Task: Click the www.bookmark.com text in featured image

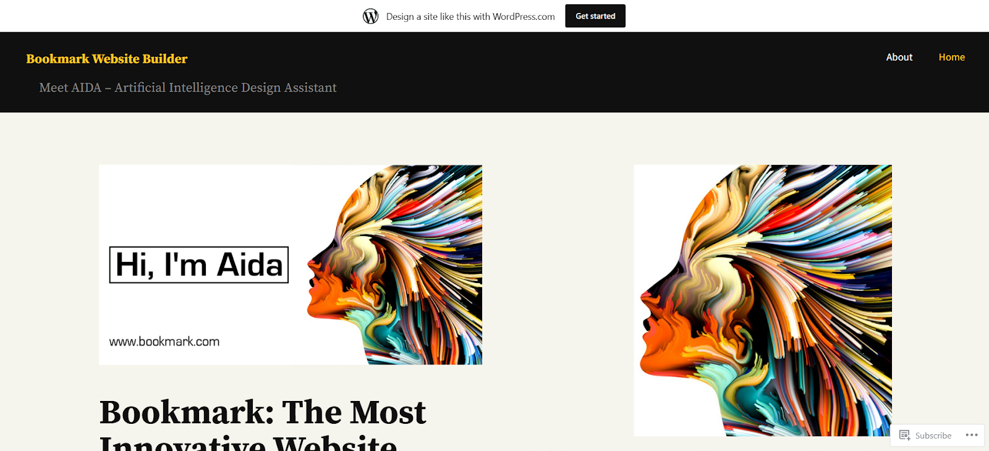Action: coord(164,342)
